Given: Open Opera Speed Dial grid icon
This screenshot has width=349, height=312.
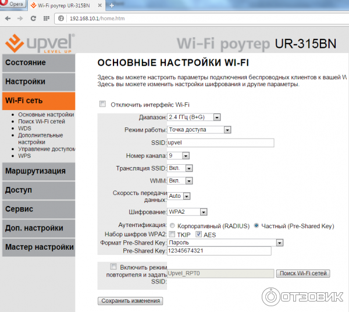Looking at the screenshot, I should (x=47, y=19).
